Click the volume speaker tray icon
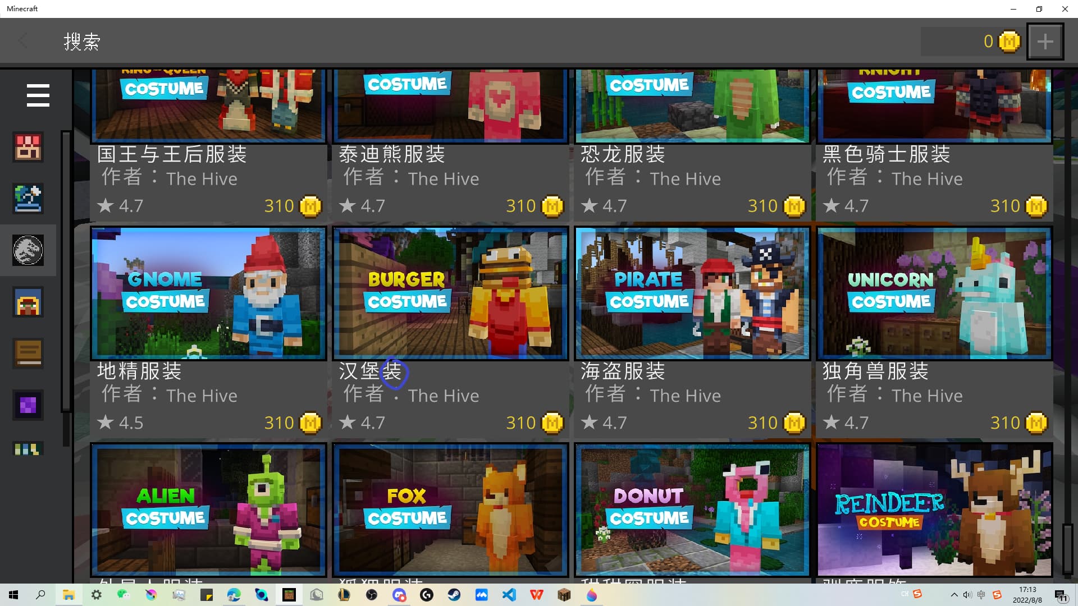Viewport: 1078px width, 606px height. click(x=967, y=595)
